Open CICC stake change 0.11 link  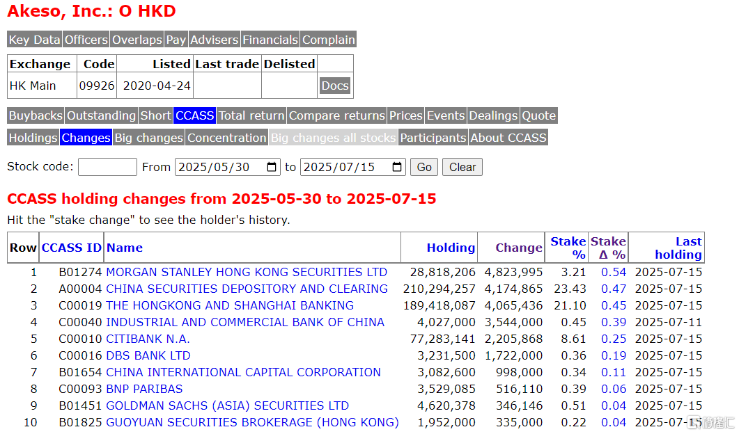tap(614, 372)
